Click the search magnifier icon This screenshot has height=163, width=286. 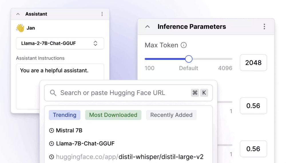point(53,93)
